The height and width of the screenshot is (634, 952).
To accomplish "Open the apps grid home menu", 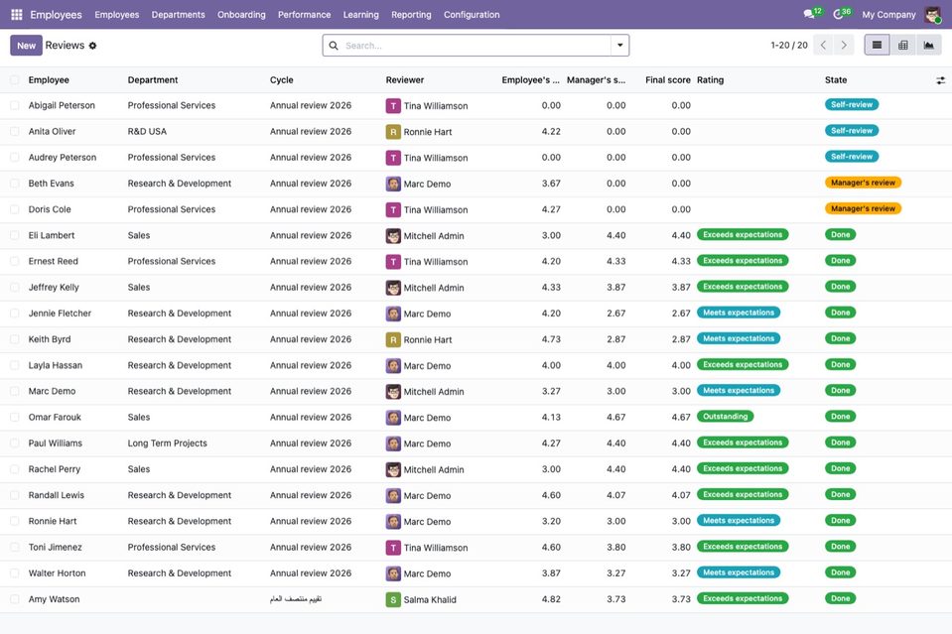I will pyautogui.click(x=17, y=15).
